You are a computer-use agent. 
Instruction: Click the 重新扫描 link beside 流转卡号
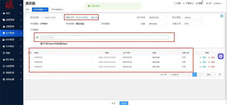pos(94,17)
